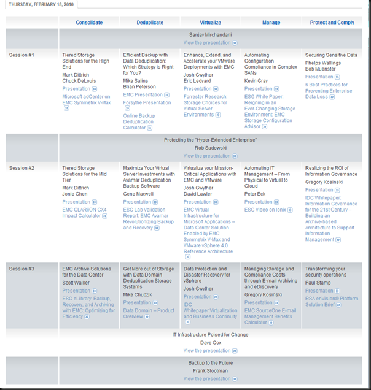Screen dimensions: 371x390
Task: Open Microsoft adCenter on EMC Symmetrix V-Max link
Action: click(x=87, y=99)
